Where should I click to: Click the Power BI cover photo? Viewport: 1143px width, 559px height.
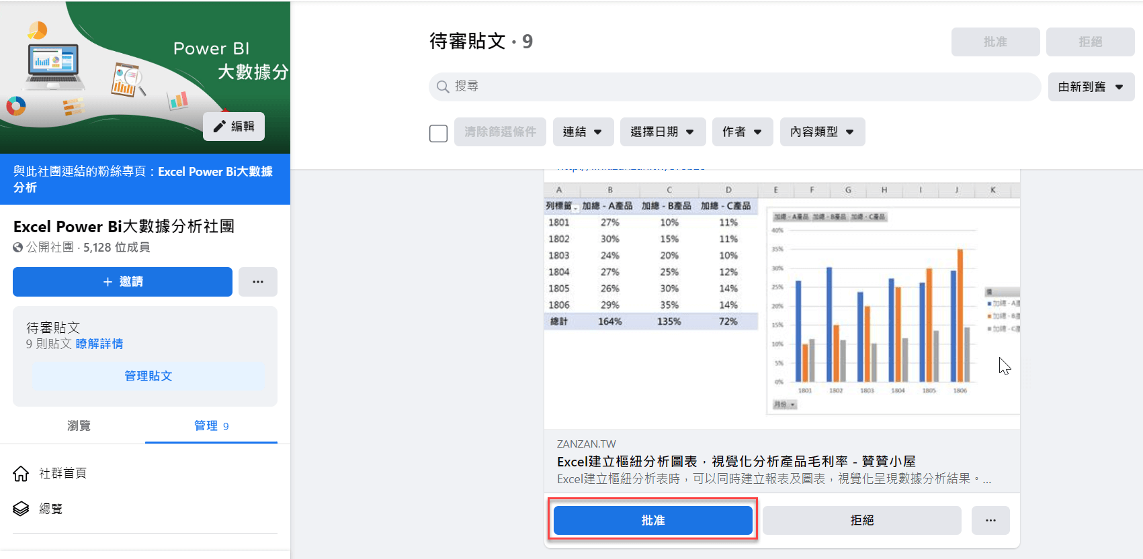pos(145,77)
